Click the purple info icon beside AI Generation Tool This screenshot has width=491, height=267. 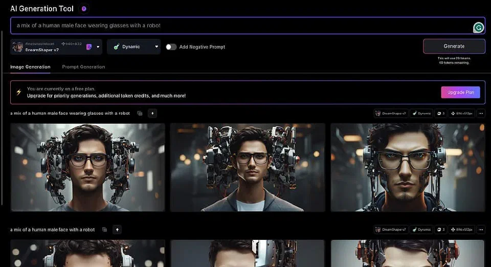coord(84,9)
